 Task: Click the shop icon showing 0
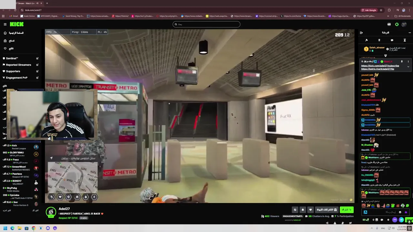point(375,220)
